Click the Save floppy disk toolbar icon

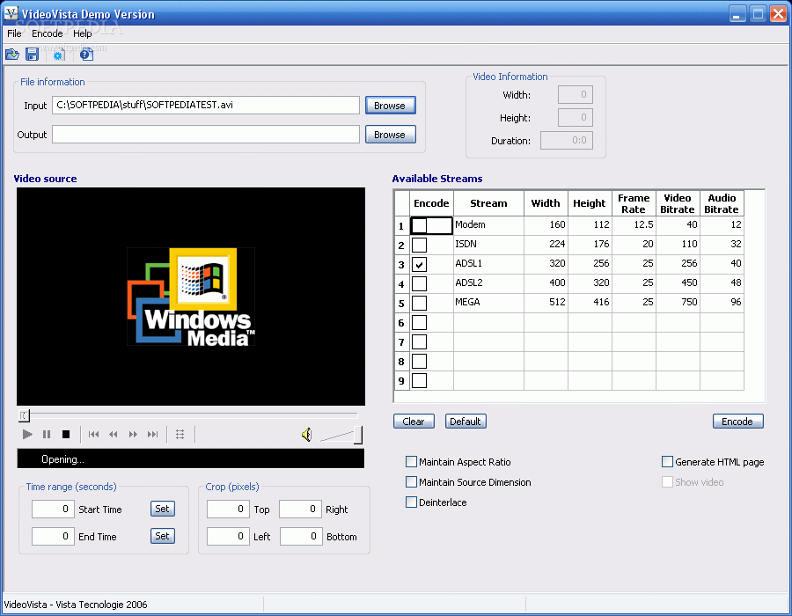[33, 54]
